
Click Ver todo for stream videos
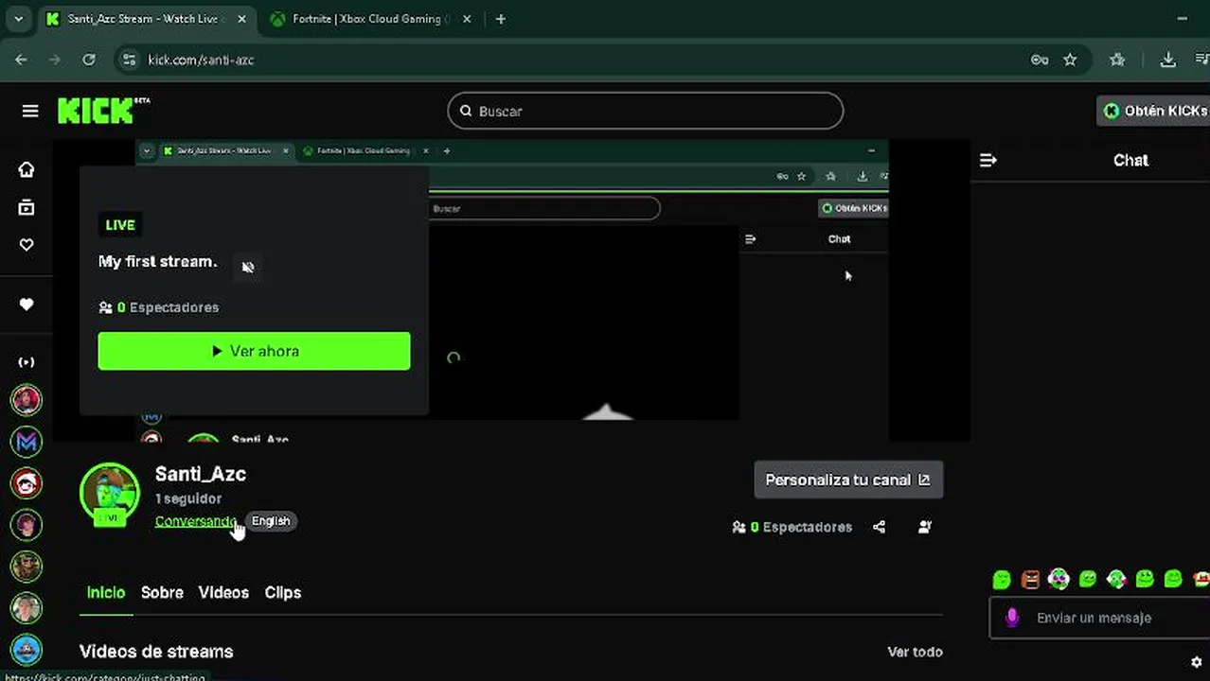click(x=915, y=652)
